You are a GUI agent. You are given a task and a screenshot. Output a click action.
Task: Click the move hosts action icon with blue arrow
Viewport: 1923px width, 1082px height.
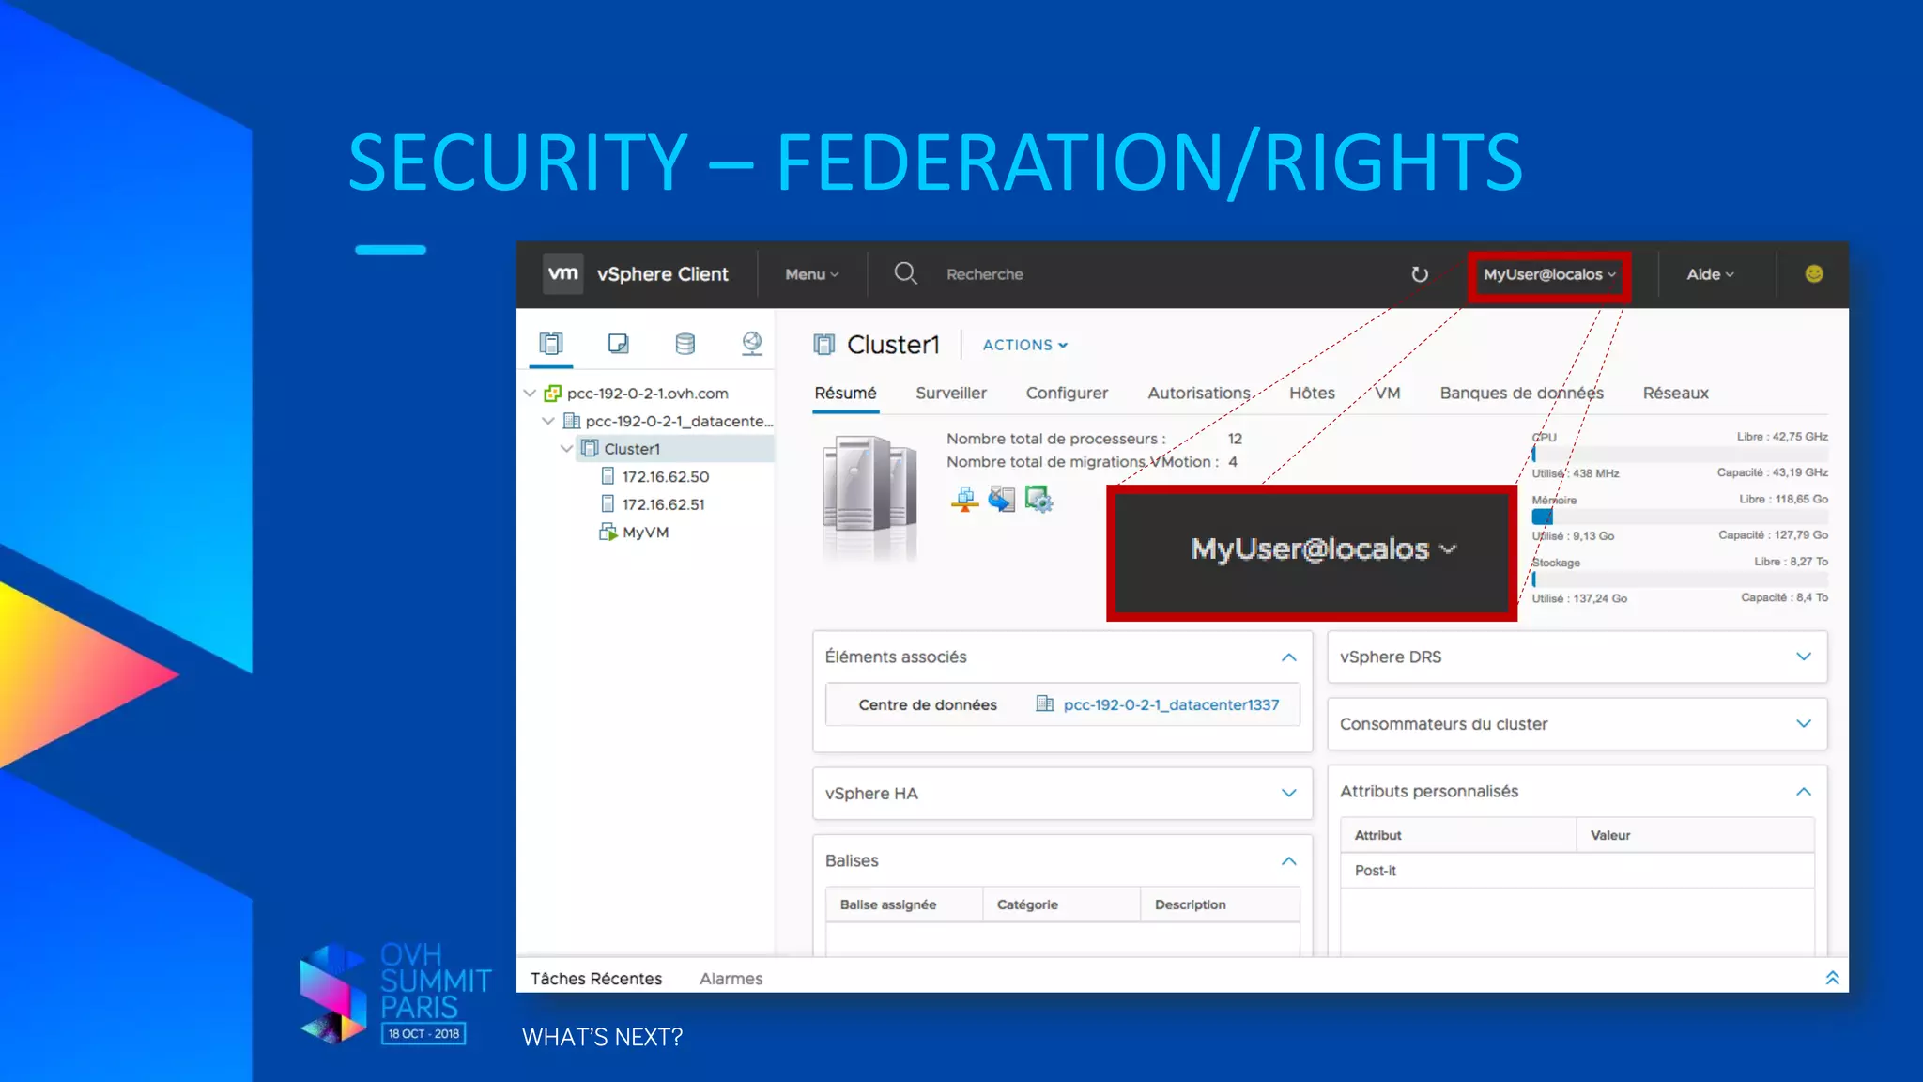(1002, 499)
